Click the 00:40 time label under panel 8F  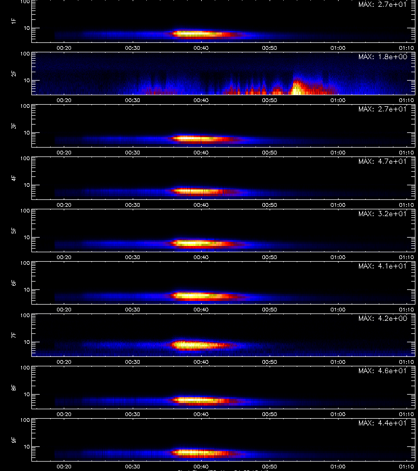(x=201, y=414)
